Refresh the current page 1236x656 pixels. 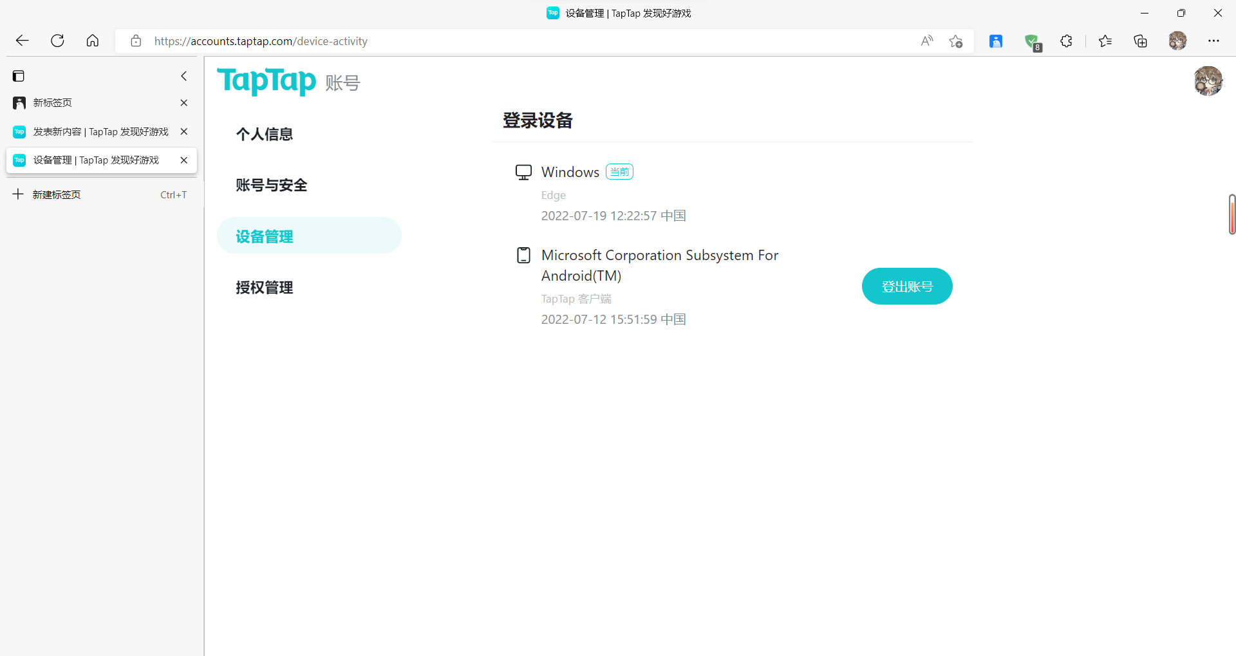coord(57,41)
